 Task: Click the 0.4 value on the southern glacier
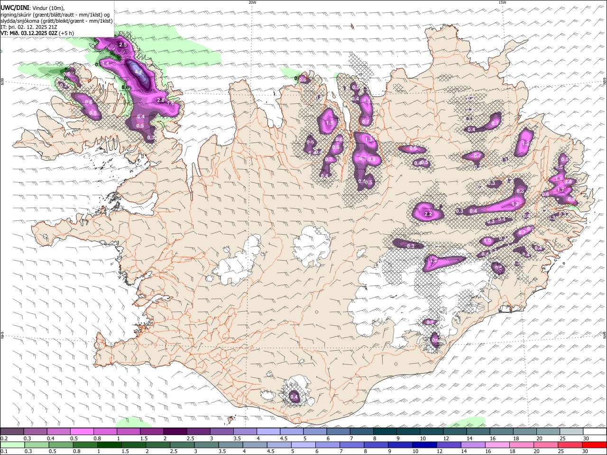[294, 397]
